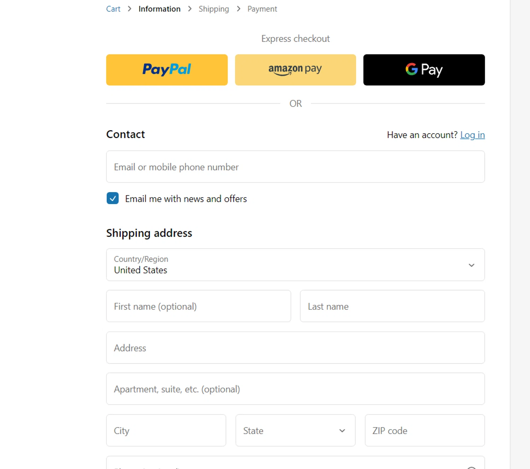Uncheck Email me with news and offers
The image size is (530, 469).
click(x=113, y=198)
